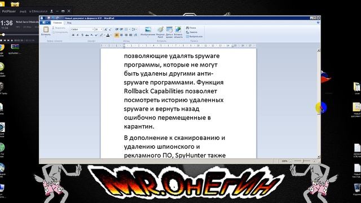The image size is (361, 203).
Task: Click the zoom in plus button
Action: tap(314, 161)
